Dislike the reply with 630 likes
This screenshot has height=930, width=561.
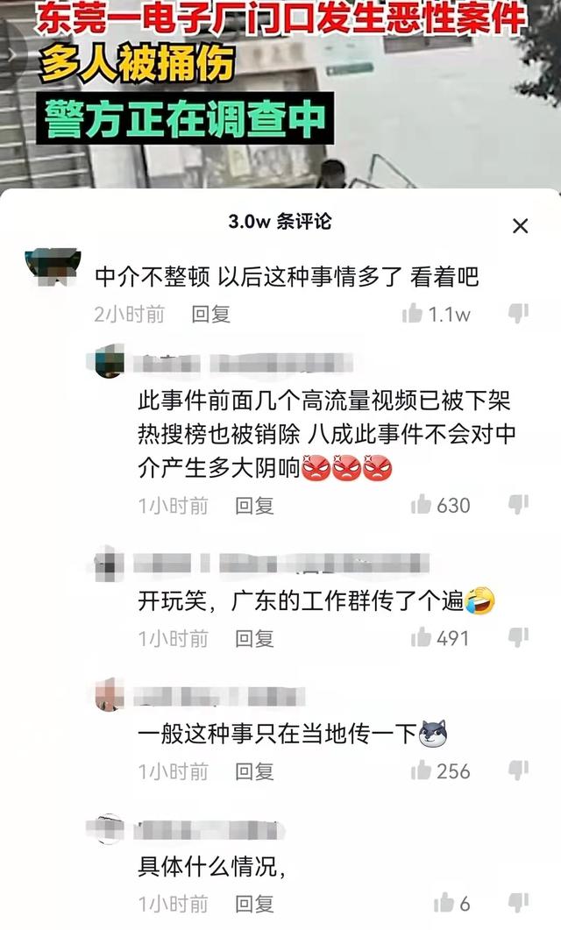pyautogui.click(x=518, y=505)
